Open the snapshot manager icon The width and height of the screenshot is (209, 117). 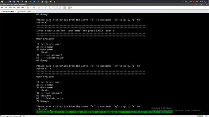click(46, 7)
